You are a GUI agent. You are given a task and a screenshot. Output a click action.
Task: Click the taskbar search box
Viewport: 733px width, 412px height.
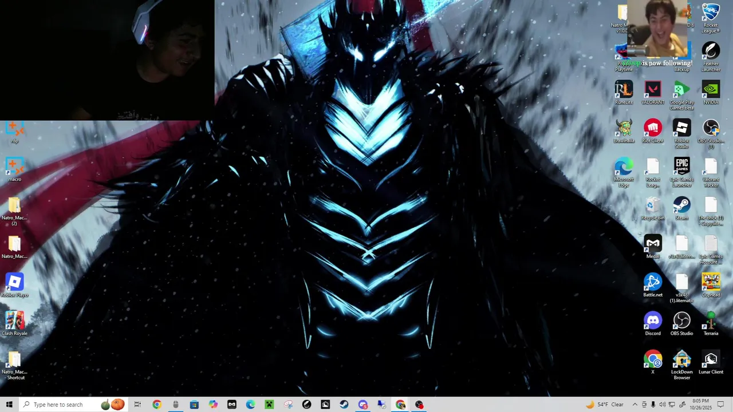(74, 405)
